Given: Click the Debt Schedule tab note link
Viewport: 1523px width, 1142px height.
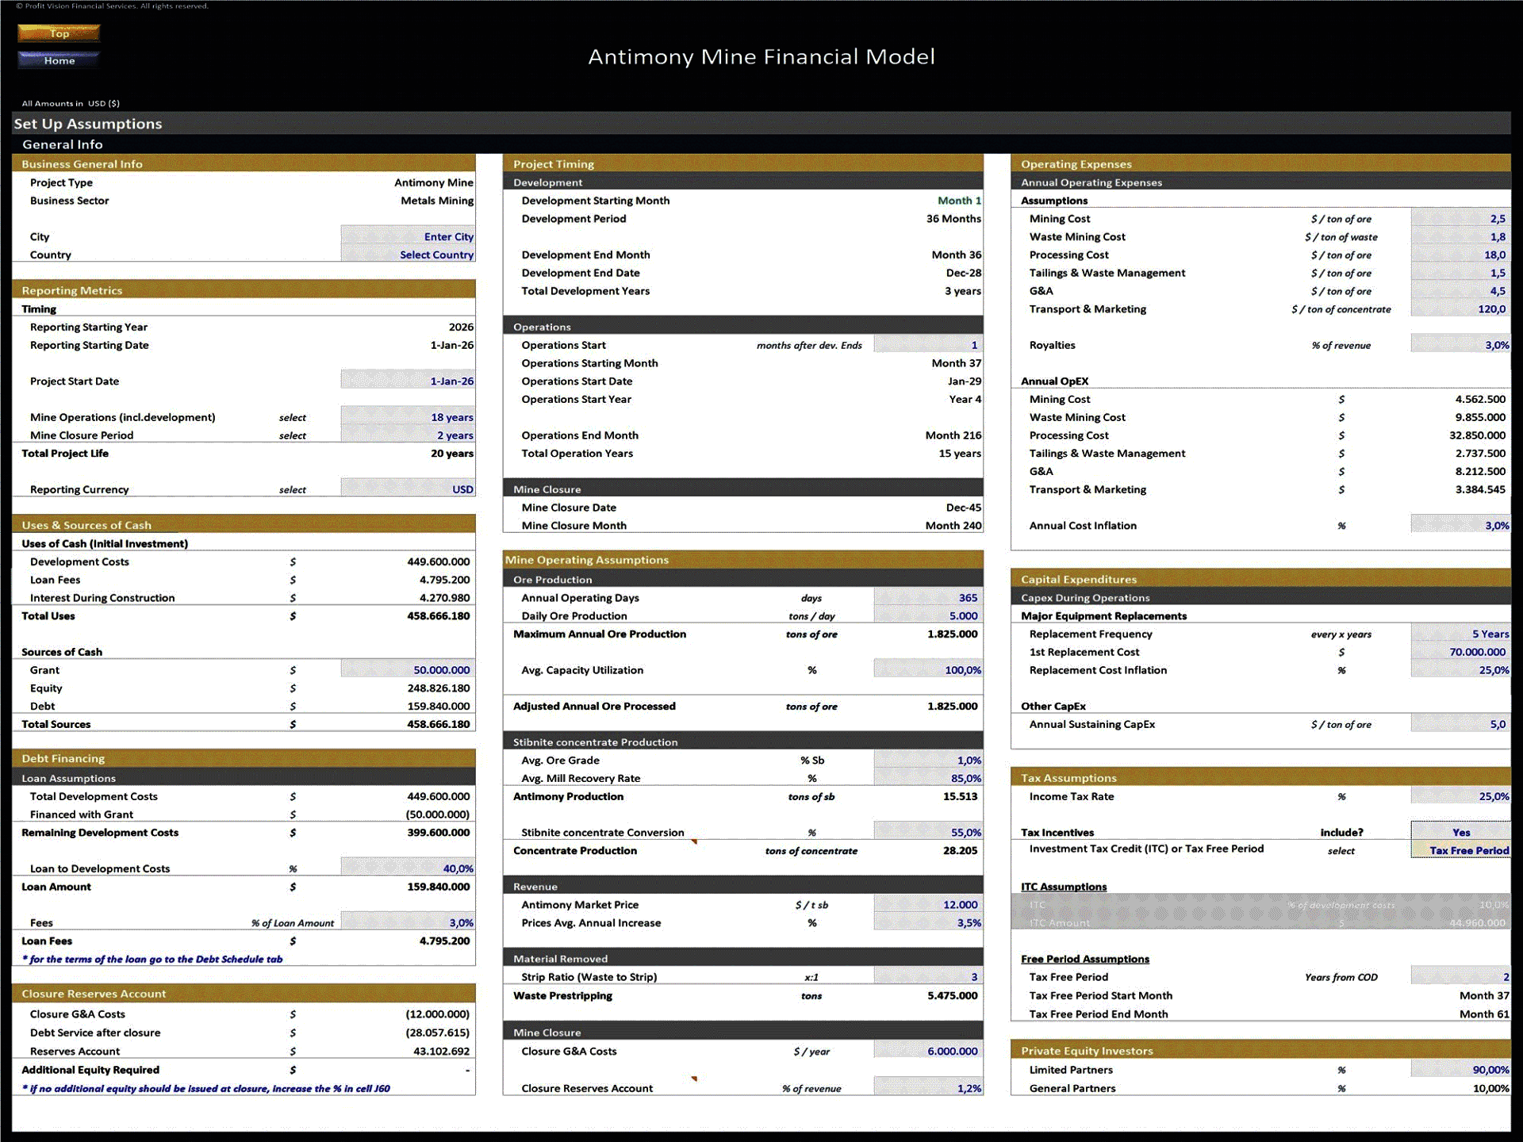Looking at the screenshot, I should pyautogui.click(x=152, y=959).
